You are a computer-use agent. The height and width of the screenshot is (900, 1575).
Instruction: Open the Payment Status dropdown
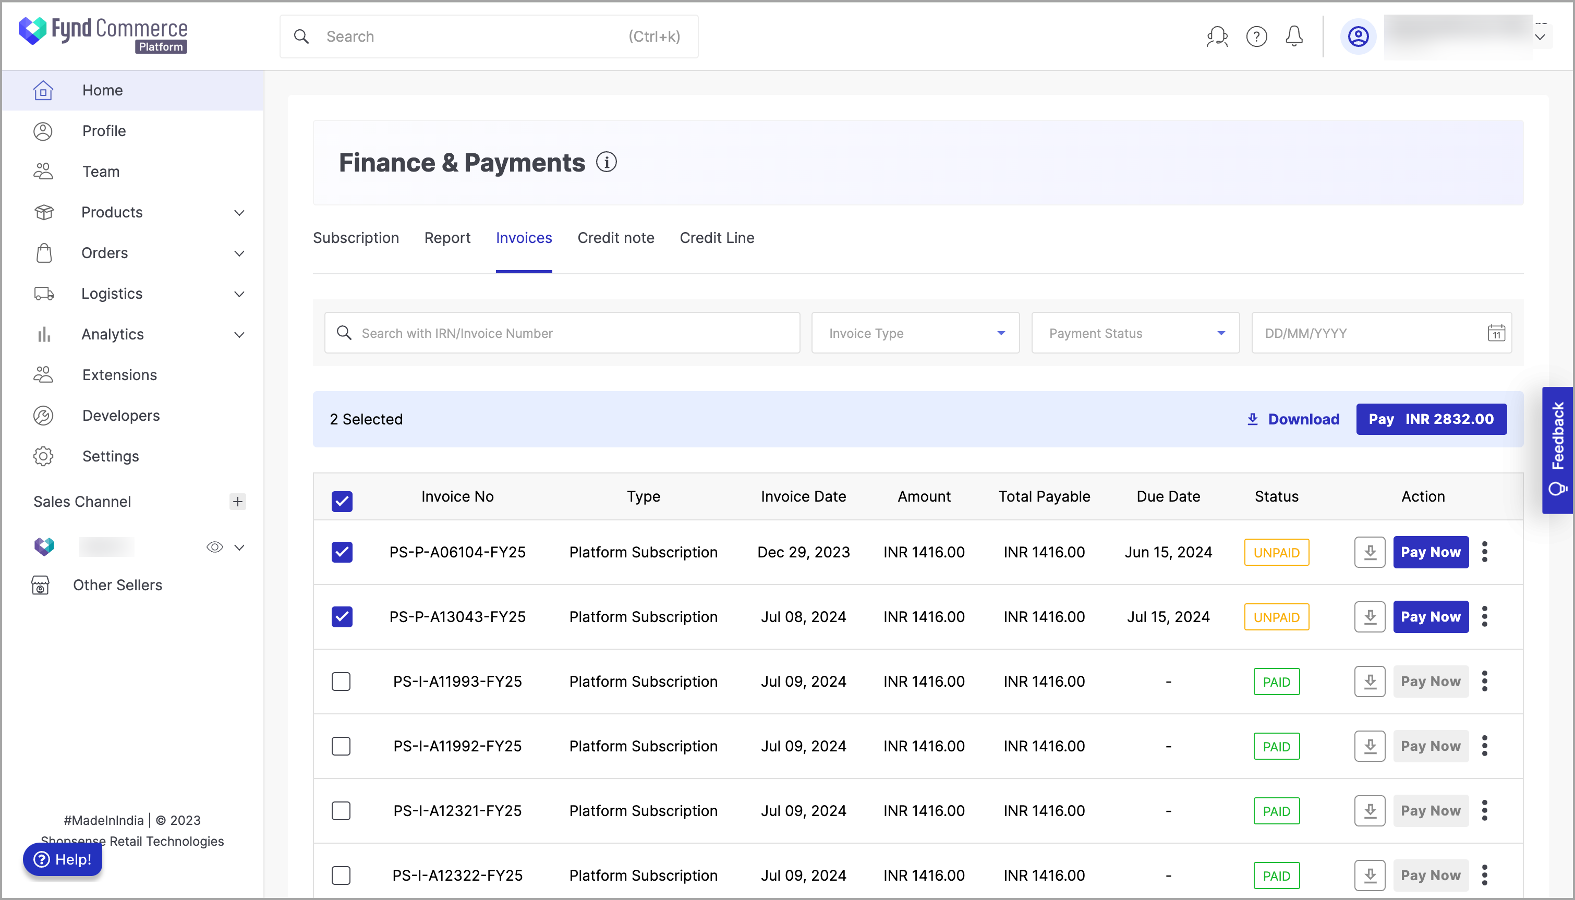[1135, 333]
